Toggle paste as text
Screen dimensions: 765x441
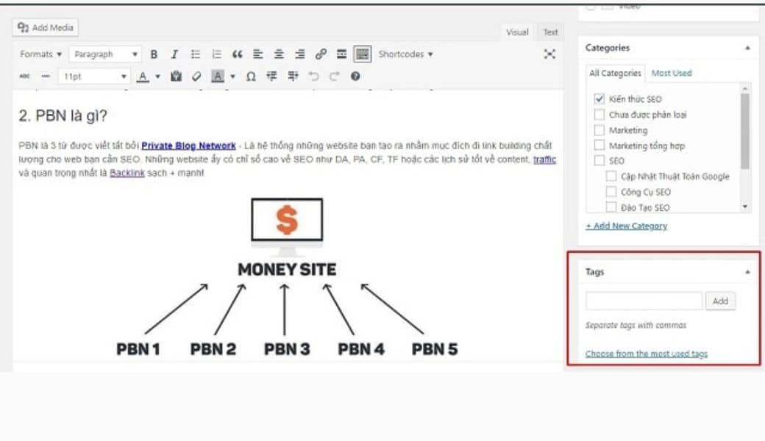point(176,76)
